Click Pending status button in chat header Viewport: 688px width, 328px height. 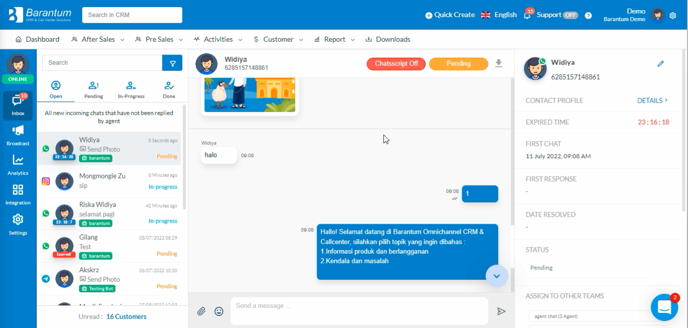pos(458,64)
